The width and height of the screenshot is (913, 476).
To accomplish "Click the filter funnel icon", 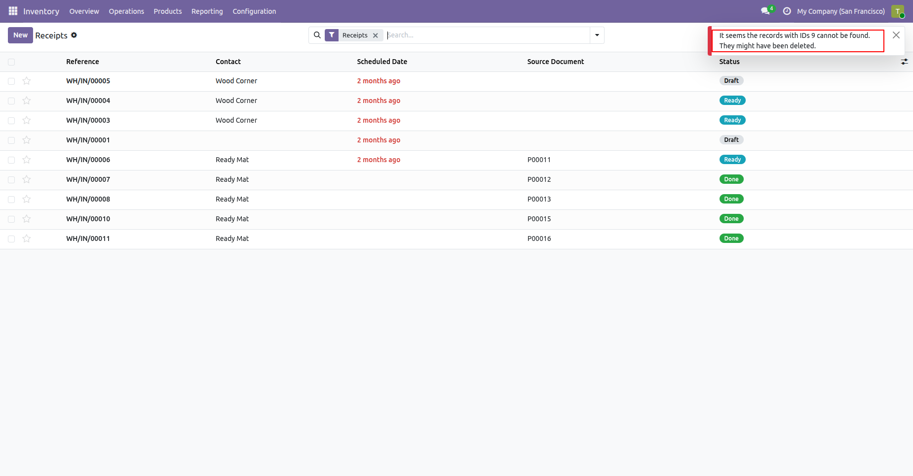I will [x=332, y=35].
